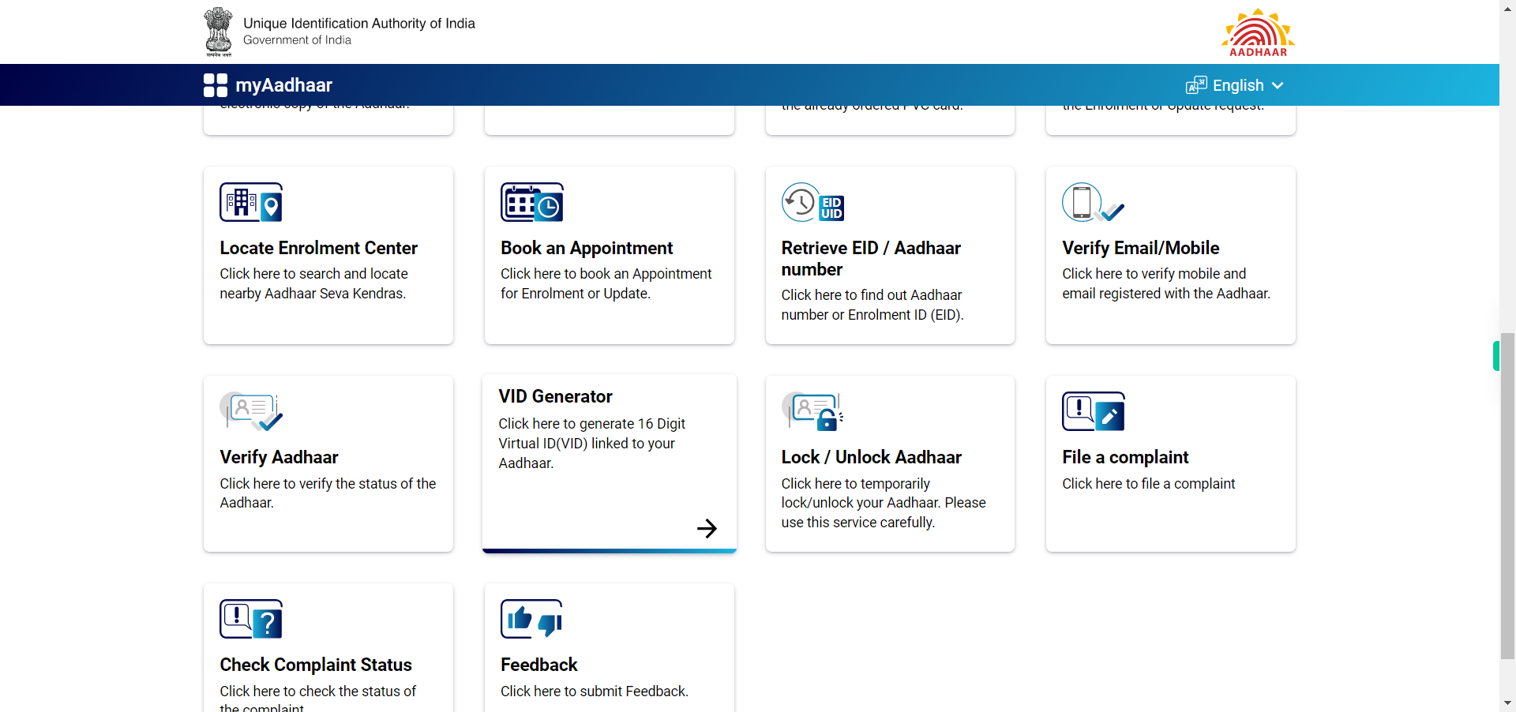Open the Book an Appointment heading

pos(587,248)
